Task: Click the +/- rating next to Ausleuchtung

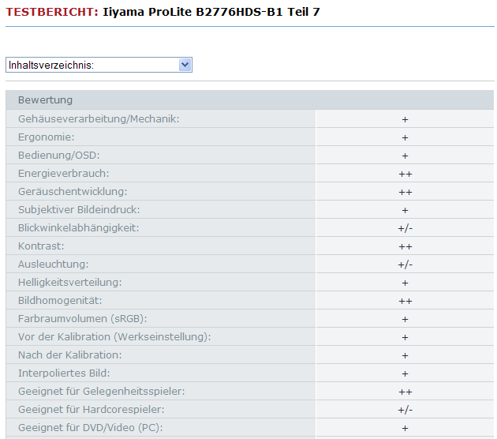Action: pyautogui.click(x=405, y=265)
